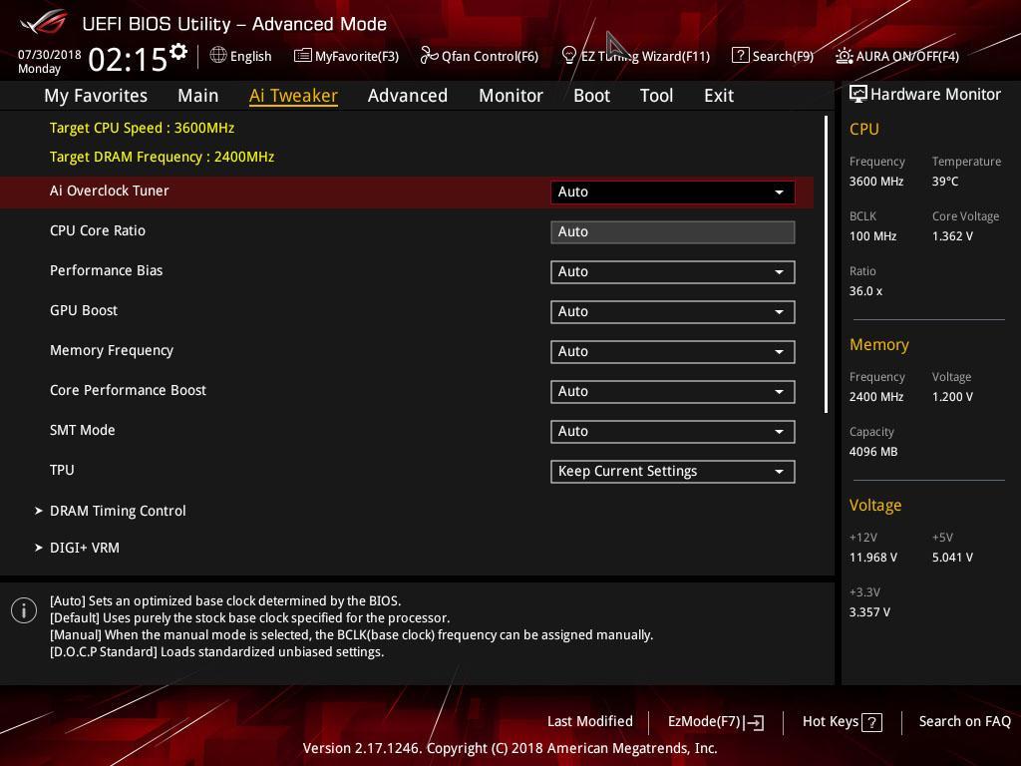The width and height of the screenshot is (1021, 766).
Task: Click the settings list vertical scrollbar
Action: click(826, 264)
